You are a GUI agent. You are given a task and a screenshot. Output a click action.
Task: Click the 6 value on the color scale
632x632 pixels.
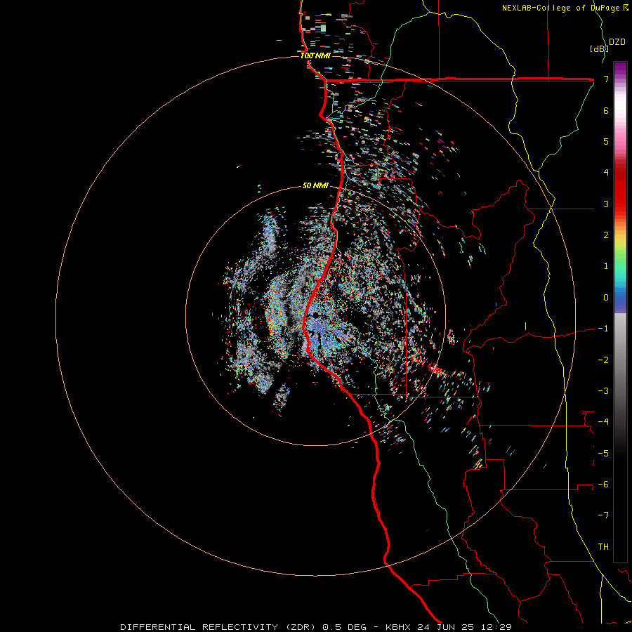pos(606,110)
